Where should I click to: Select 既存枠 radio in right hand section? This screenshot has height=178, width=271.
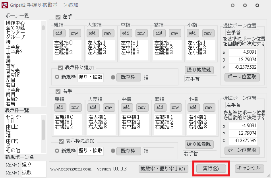[113, 151]
